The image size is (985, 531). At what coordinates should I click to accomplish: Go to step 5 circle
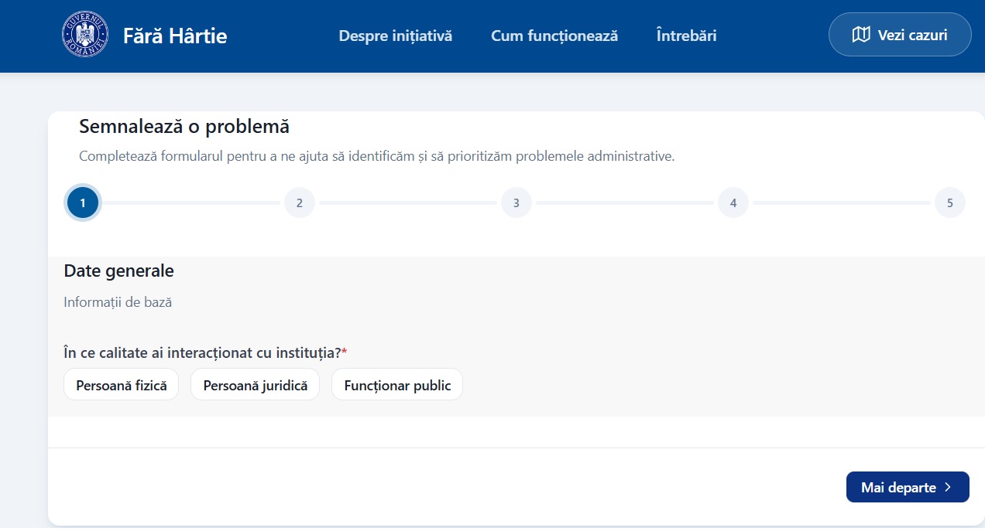(x=950, y=203)
